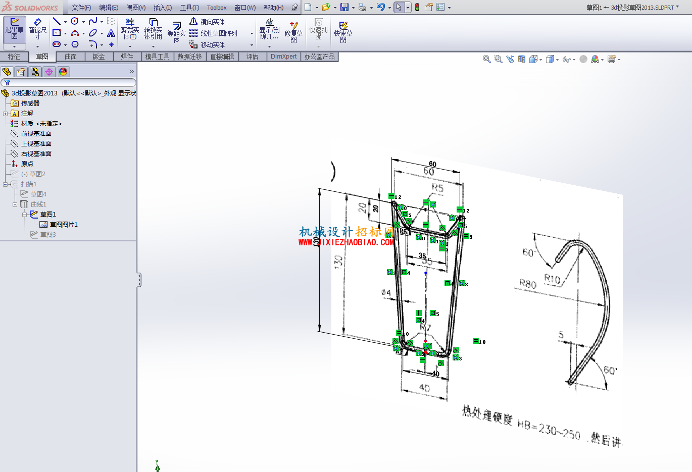Open the 工具(T) menu
692x472 pixels.
[x=189, y=8]
